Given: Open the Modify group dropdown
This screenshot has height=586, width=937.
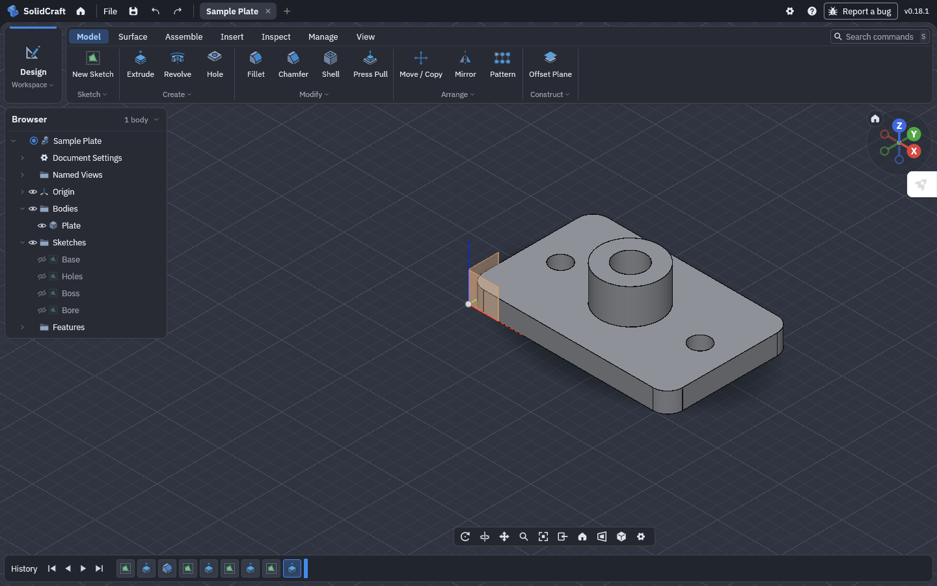Looking at the screenshot, I should 314,94.
